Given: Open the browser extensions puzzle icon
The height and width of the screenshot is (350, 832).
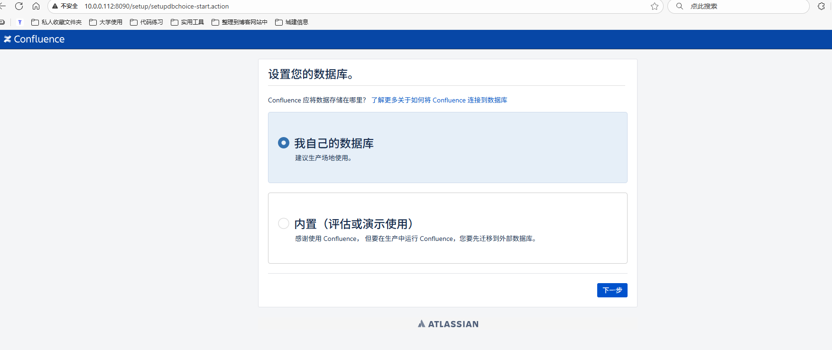Looking at the screenshot, I should click(x=821, y=6).
